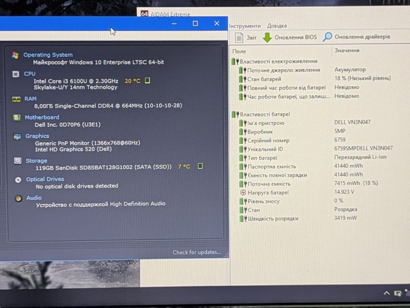Open the Graphics section link
410x308 pixels.
(x=37, y=136)
